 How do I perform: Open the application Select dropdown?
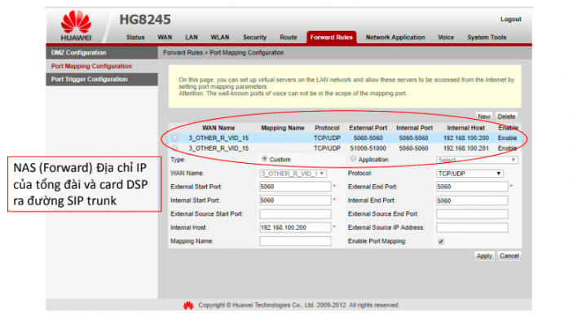[476, 160]
